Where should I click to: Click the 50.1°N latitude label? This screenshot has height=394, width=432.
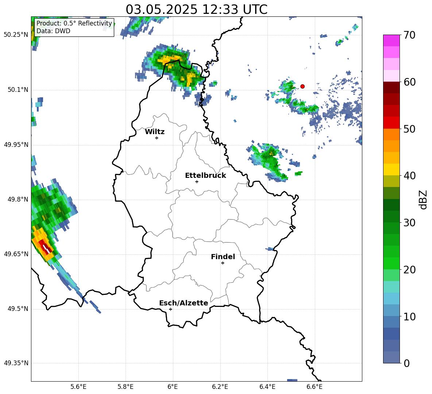18,90
